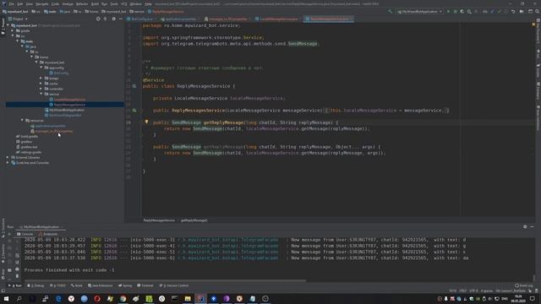The width and height of the screenshot is (541, 304).
Task: Collapse the mywizard_bot root node
Action: pos(8,25)
